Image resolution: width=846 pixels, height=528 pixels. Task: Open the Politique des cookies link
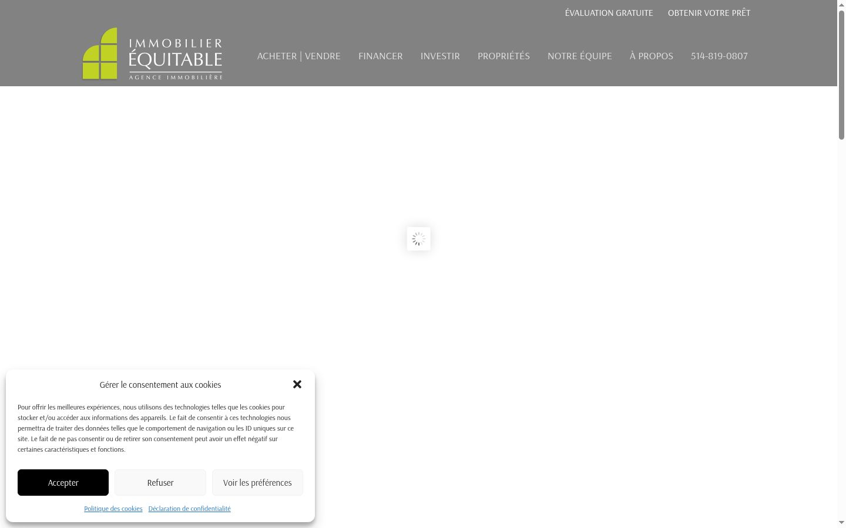113,509
